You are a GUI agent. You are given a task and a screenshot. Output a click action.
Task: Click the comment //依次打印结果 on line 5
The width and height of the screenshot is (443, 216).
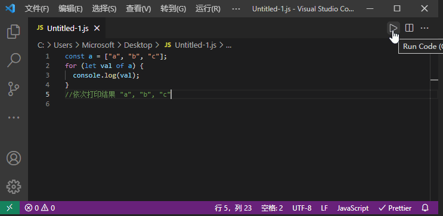pyautogui.click(x=90, y=94)
